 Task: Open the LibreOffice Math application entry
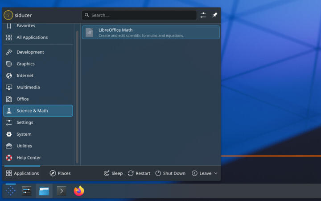151,33
